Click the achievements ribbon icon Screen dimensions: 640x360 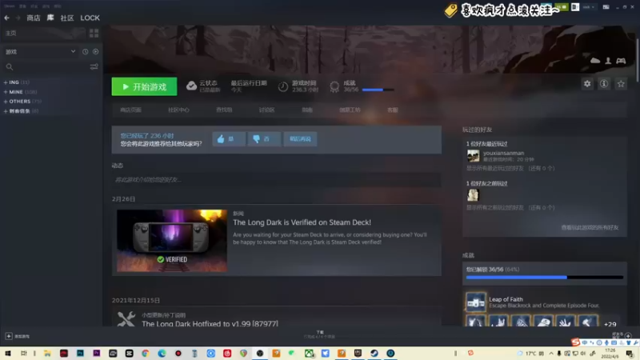point(334,86)
